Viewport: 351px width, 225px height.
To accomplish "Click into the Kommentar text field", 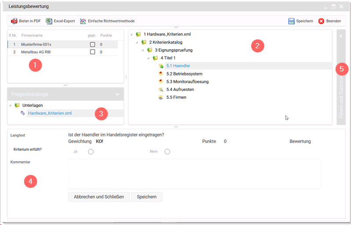I will coord(194,174).
